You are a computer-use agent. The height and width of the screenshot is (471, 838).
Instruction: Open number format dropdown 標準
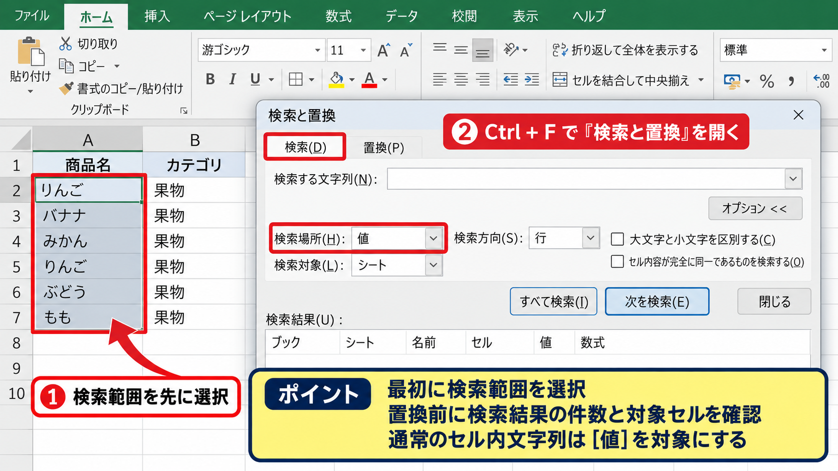824,50
